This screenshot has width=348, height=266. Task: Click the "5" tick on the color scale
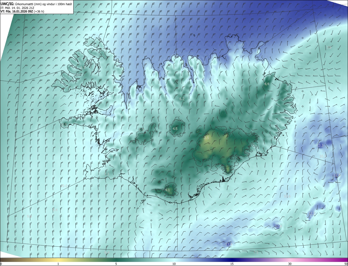click(x=116, y=264)
